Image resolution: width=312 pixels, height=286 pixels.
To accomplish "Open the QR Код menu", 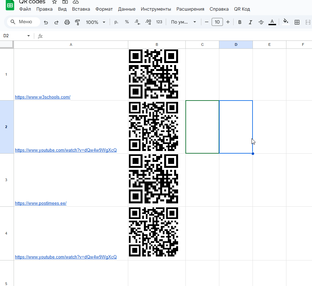I will pyautogui.click(x=242, y=9).
